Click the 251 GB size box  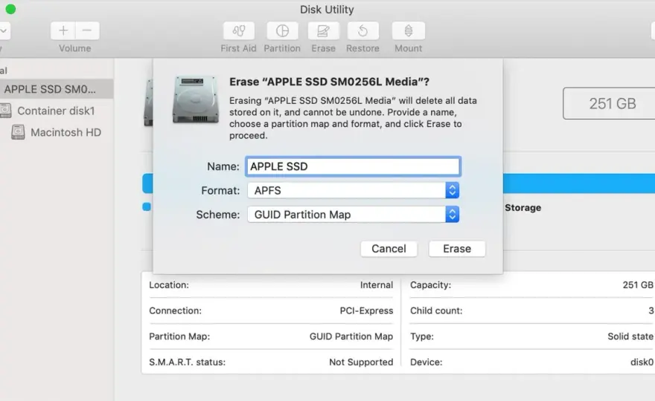pos(609,103)
